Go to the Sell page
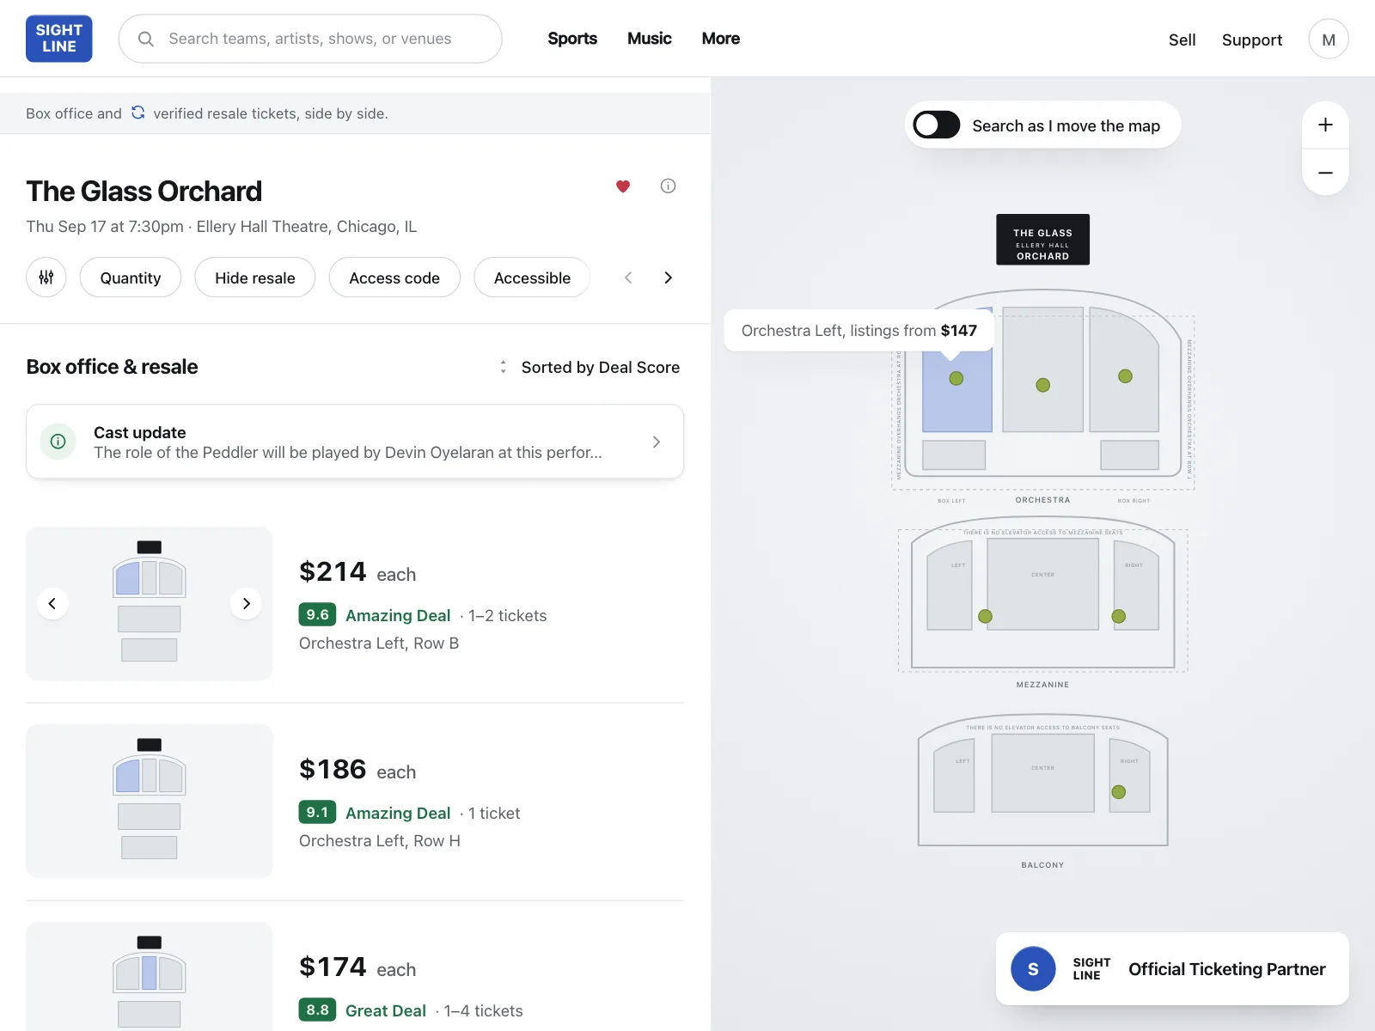The height and width of the screenshot is (1031, 1375). (x=1182, y=40)
